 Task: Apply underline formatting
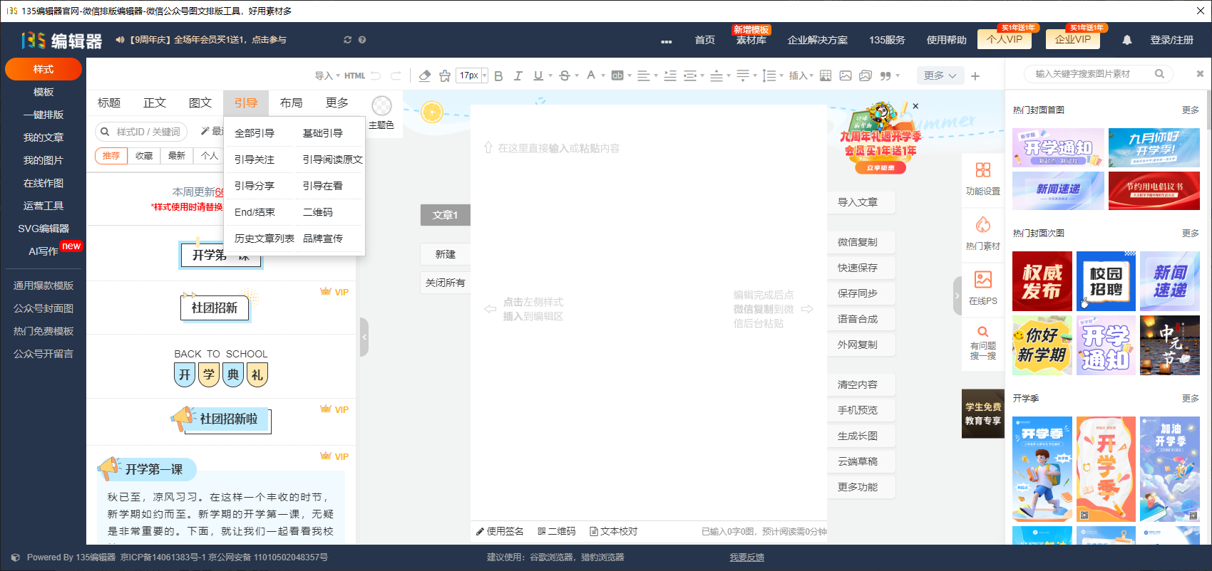(538, 75)
